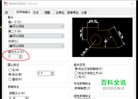Expand the 第二个(D) arrowhead dropdown
This screenshot has height=99, width=138.
point(36,36)
